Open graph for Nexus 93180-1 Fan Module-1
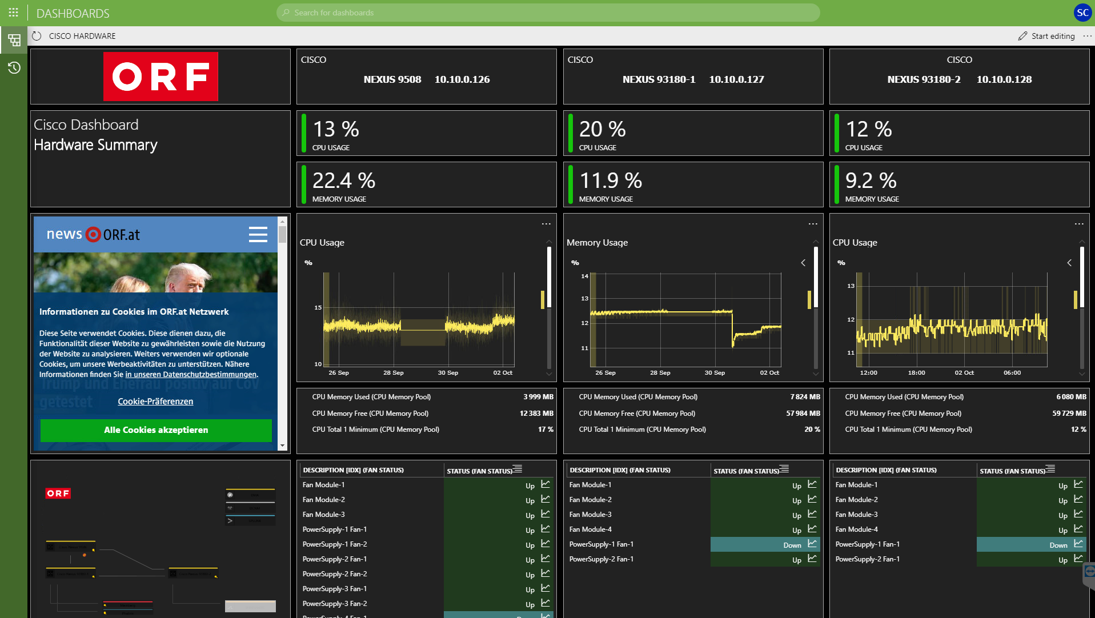 tap(812, 484)
